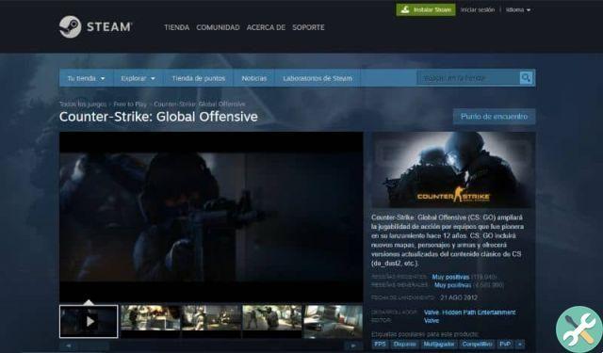This screenshot has height=353, width=603.
Task: Open Hidden Path Entertainment developer link
Action: [x=479, y=313]
